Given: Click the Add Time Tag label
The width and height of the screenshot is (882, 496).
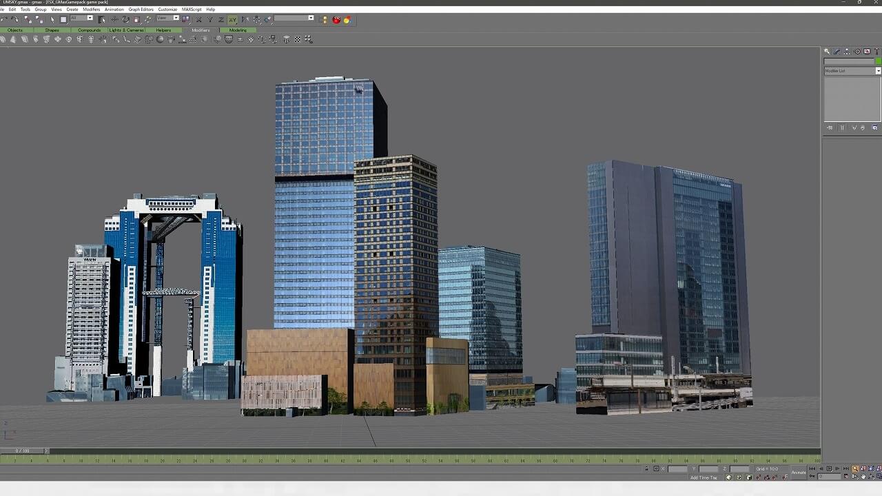Looking at the screenshot, I should [703, 477].
